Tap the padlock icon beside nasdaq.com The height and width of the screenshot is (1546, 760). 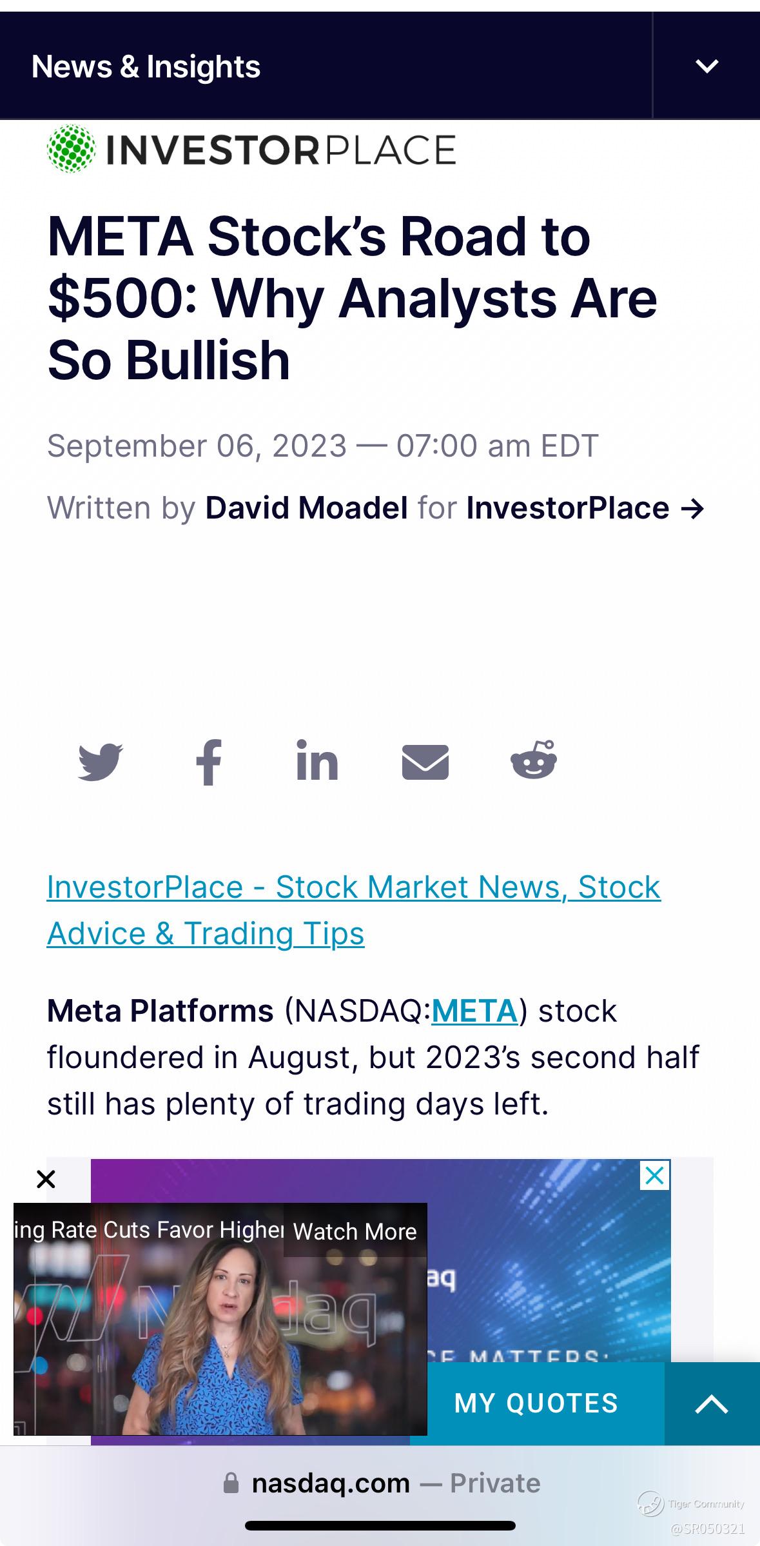(x=231, y=1483)
